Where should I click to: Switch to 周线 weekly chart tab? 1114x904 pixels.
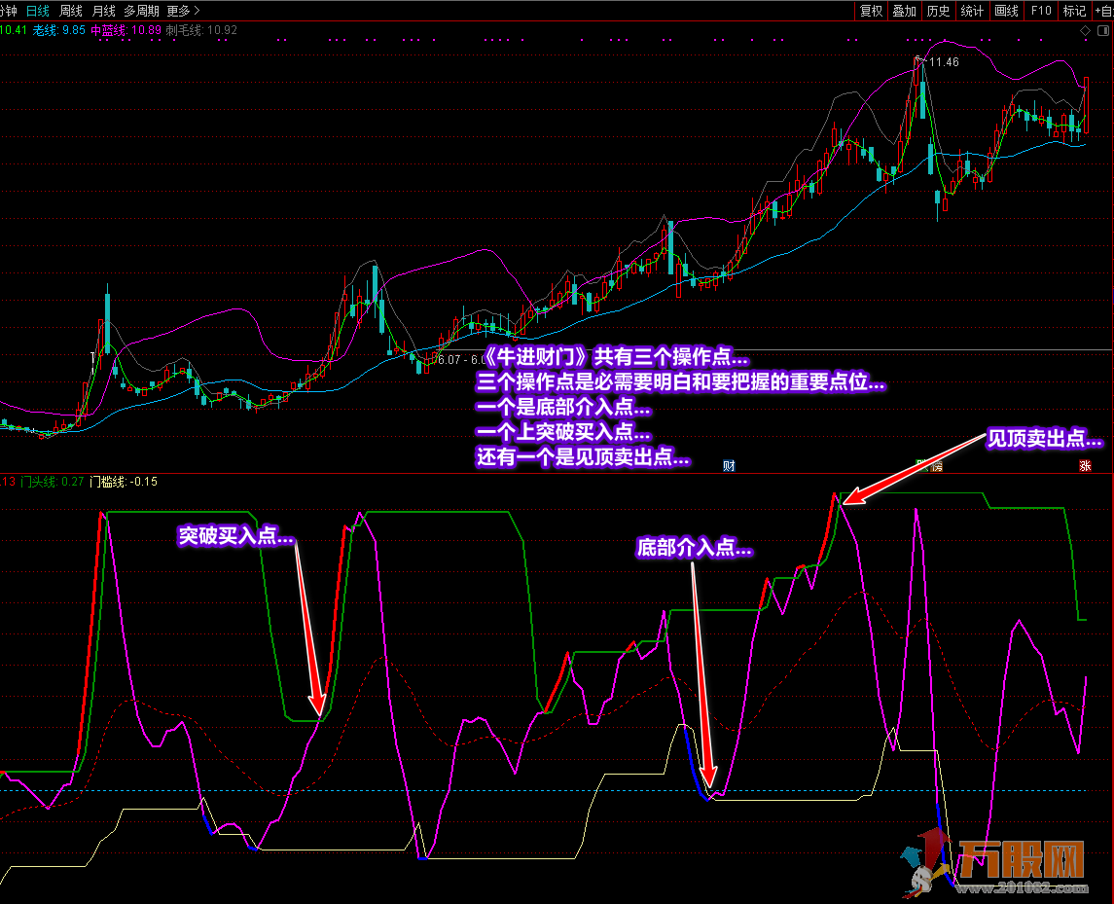tap(71, 11)
